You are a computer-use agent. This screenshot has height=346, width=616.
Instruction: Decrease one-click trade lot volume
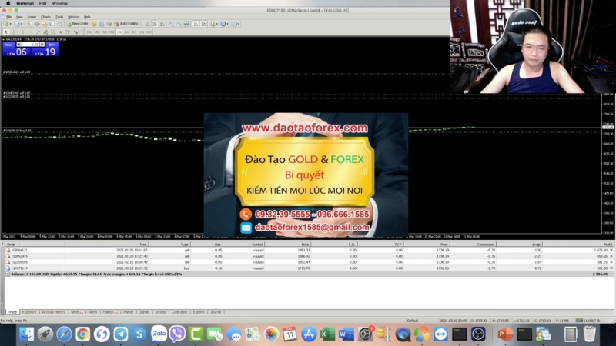coord(18,45)
